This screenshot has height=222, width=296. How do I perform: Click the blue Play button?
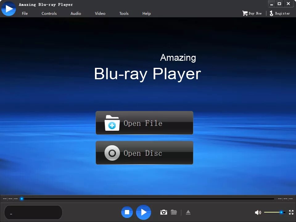click(143, 212)
